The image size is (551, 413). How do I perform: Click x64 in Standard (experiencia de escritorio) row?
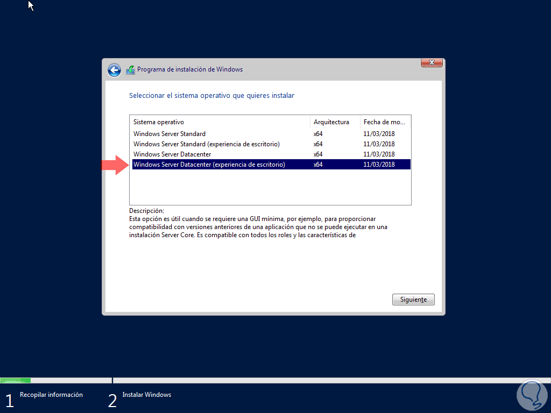[x=318, y=144]
